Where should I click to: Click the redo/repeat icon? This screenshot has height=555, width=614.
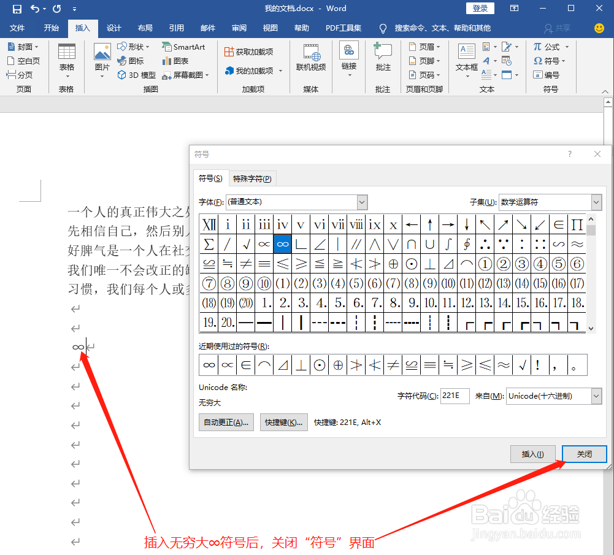click(x=57, y=9)
